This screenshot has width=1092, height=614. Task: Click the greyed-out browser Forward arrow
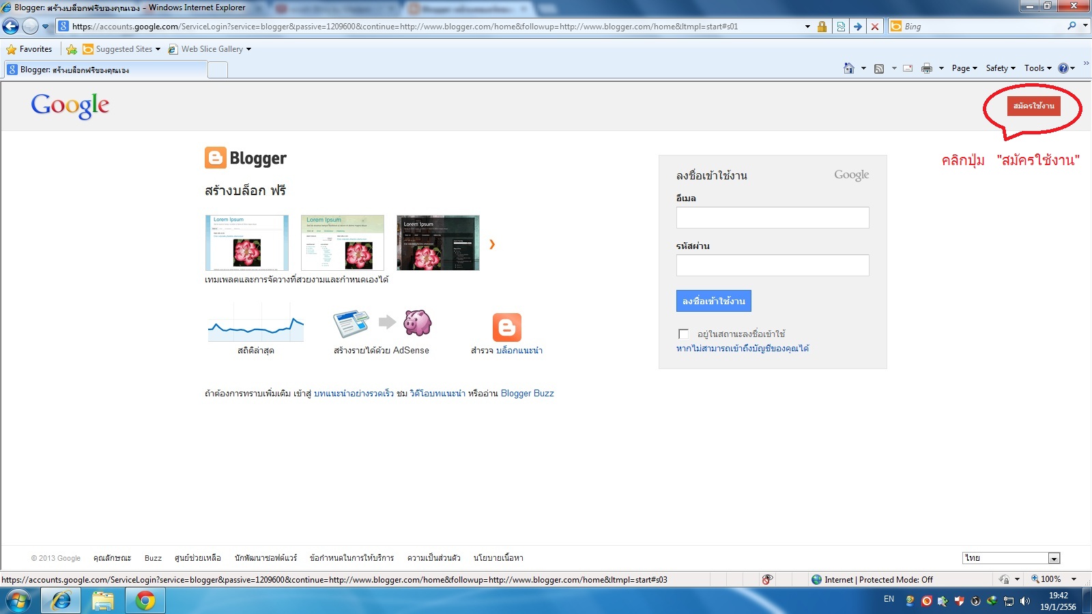[30, 27]
